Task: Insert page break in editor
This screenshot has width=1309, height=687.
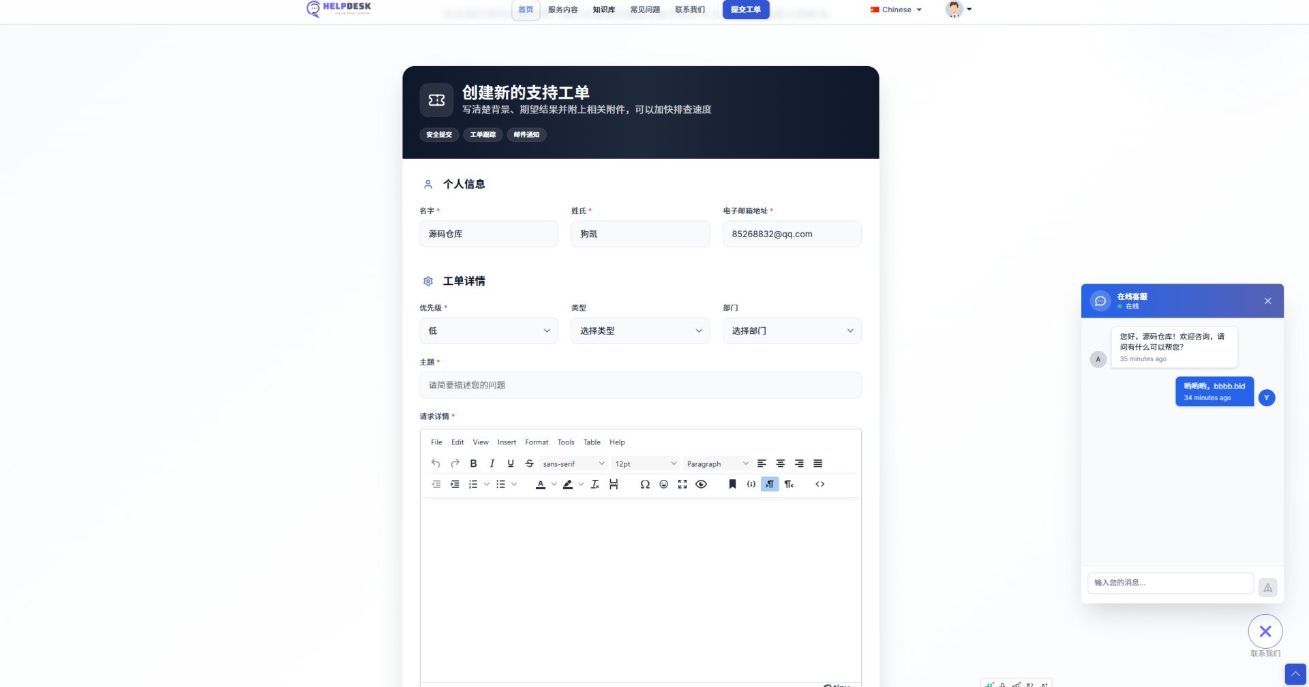Action: (x=614, y=484)
